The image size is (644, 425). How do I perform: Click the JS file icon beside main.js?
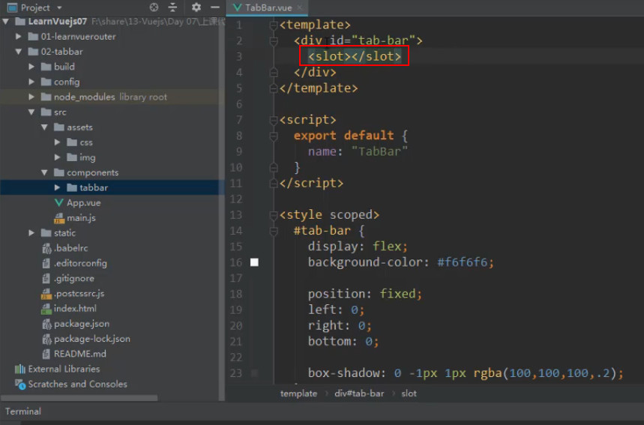58,218
